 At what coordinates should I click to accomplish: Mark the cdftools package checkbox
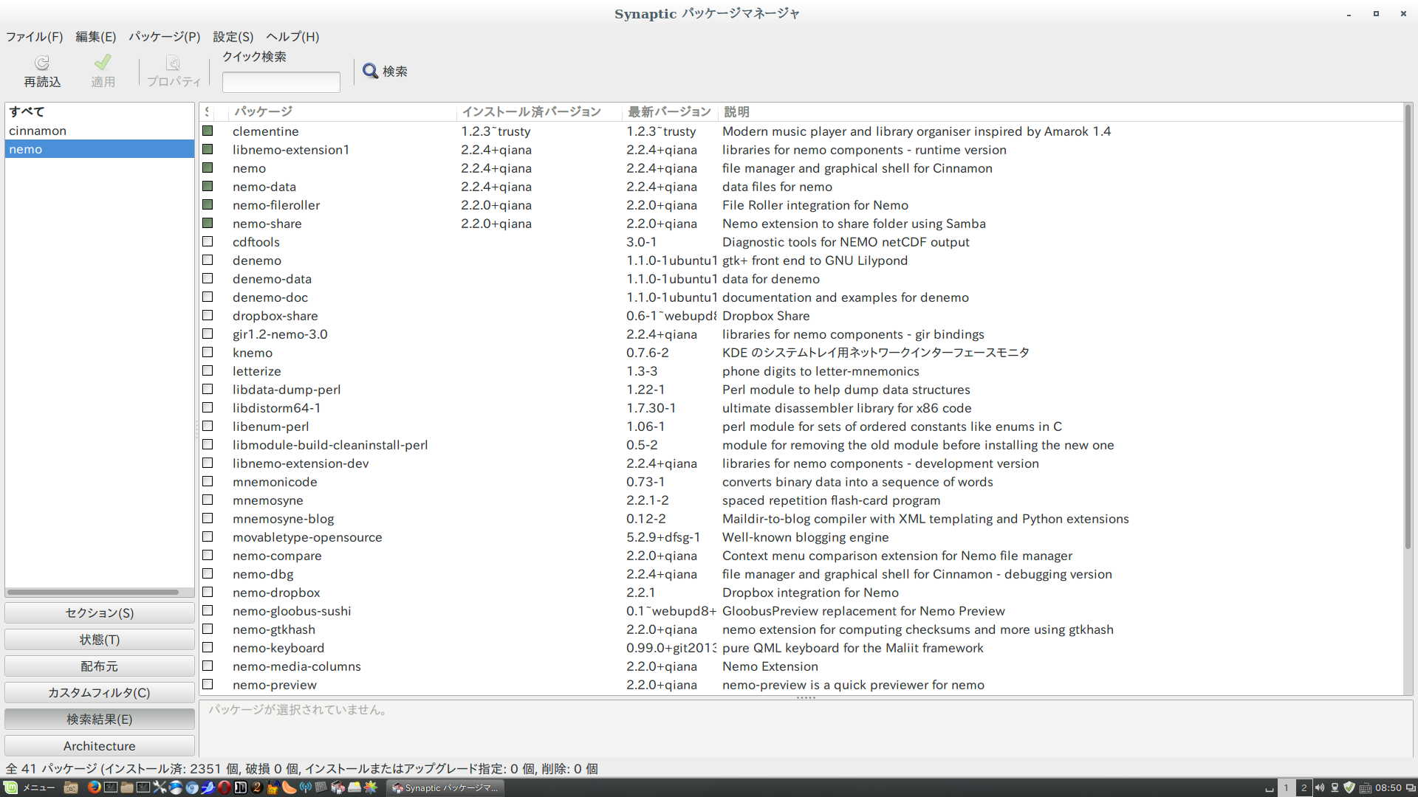(208, 241)
